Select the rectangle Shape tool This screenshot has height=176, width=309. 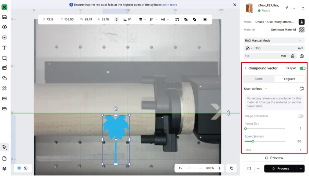[4, 58]
